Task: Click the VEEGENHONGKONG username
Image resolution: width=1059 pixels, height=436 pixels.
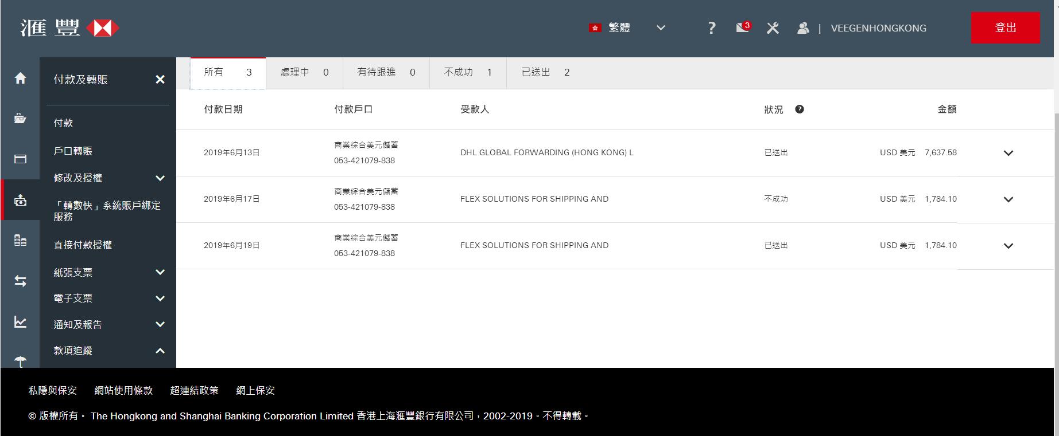Action: (x=878, y=28)
